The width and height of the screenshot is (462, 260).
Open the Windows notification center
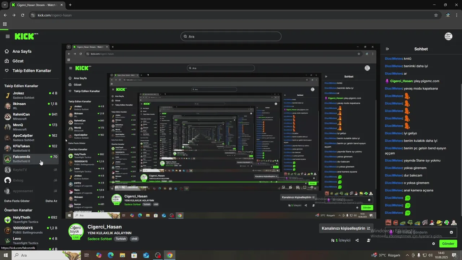(454, 255)
